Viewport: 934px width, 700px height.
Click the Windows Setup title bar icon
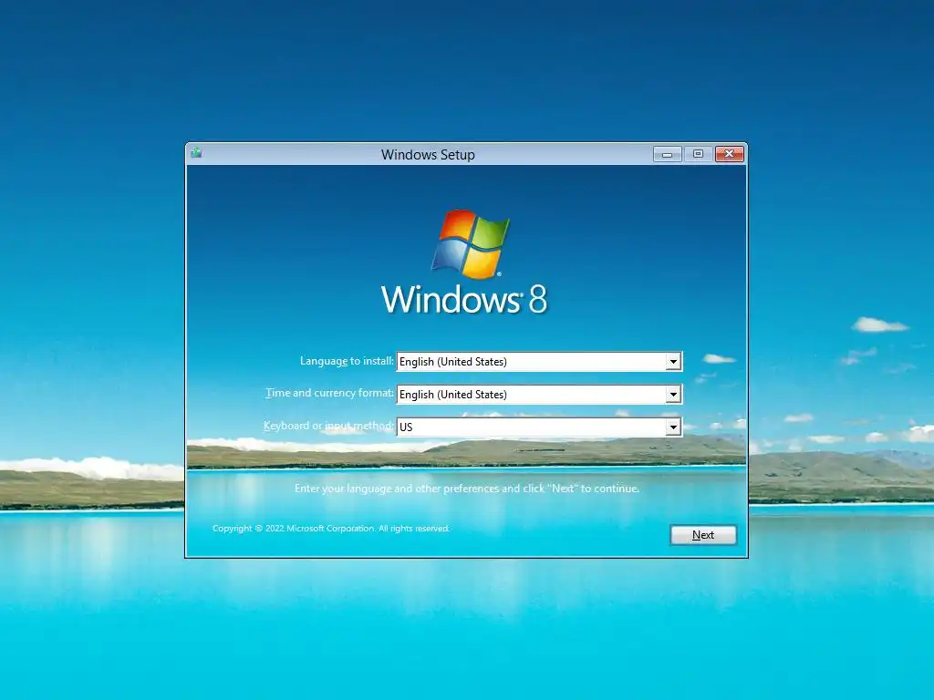click(196, 153)
